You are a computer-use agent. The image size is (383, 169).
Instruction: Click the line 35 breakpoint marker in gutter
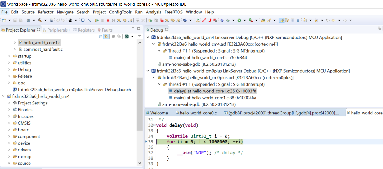tap(146, 142)
